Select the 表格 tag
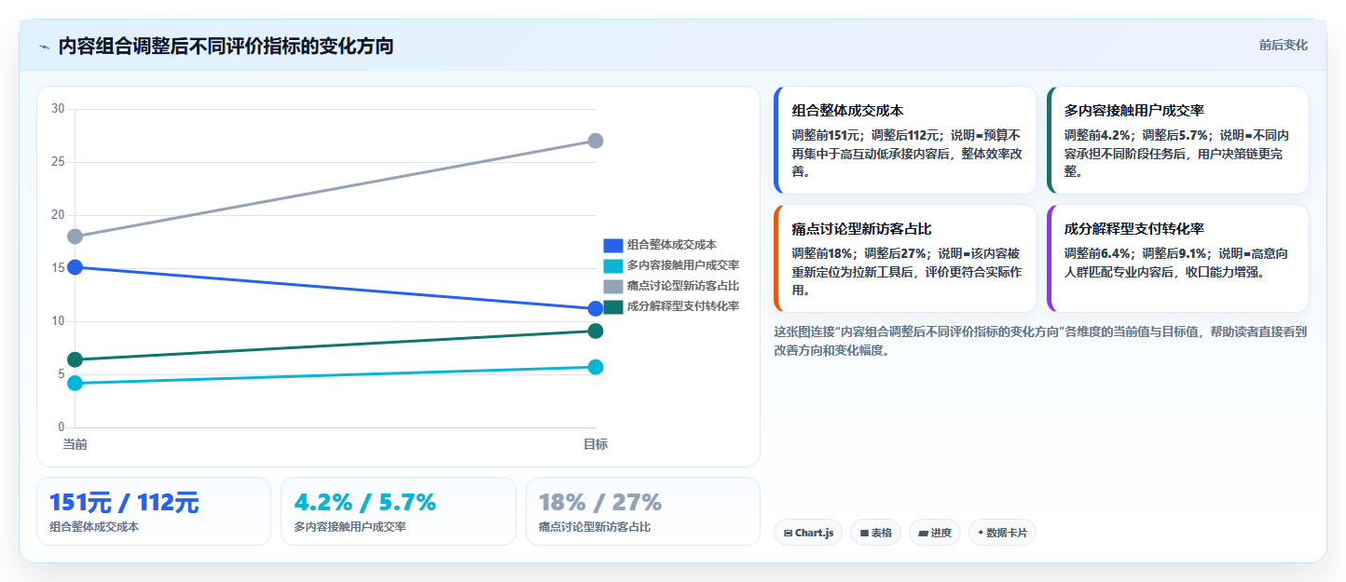 pyautogui.click(x=875, y=533)
